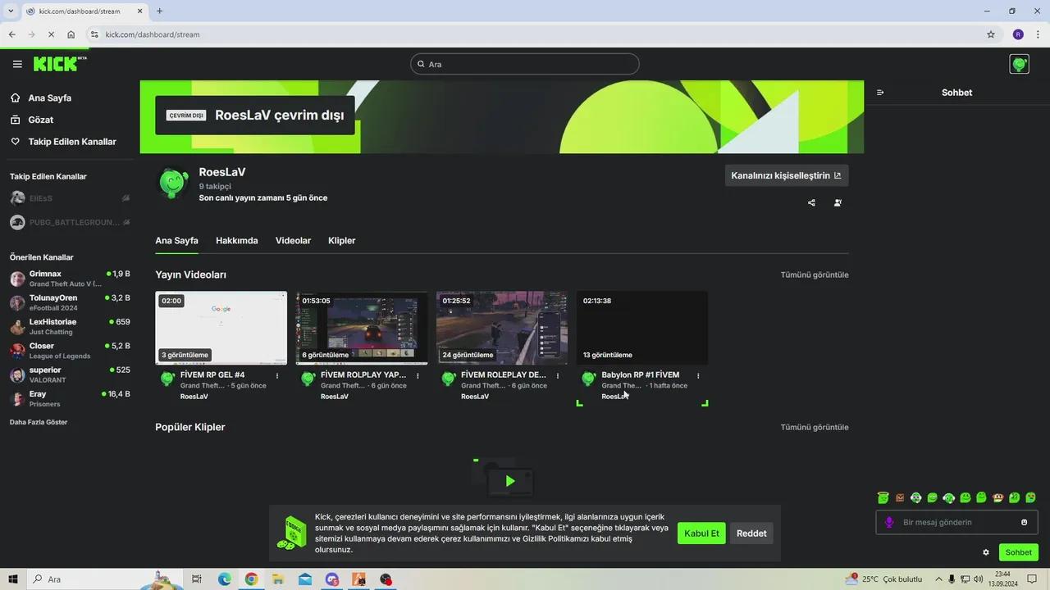Open the hamburger menu next to the Kick logo

point(17,64)
